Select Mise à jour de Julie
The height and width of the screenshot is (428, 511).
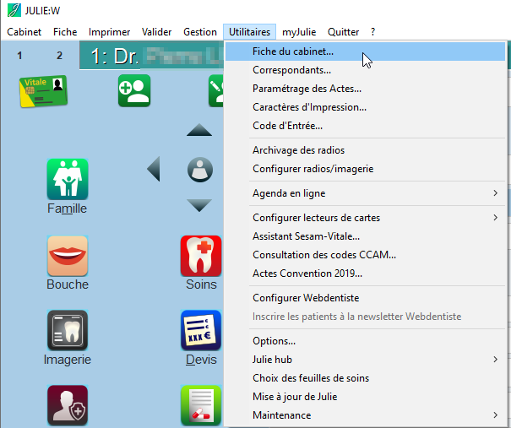365,397
